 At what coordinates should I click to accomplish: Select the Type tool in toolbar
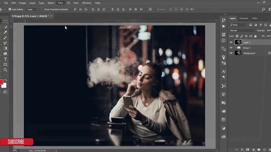[x=5, y=59]
